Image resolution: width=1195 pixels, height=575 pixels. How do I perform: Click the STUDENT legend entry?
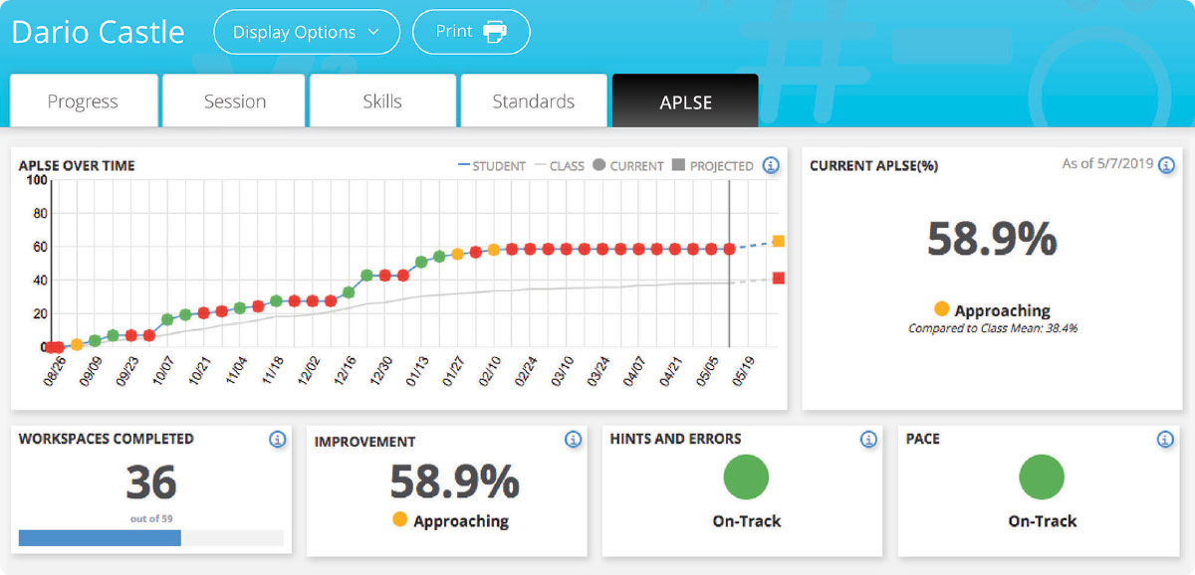tap(492, 166)
